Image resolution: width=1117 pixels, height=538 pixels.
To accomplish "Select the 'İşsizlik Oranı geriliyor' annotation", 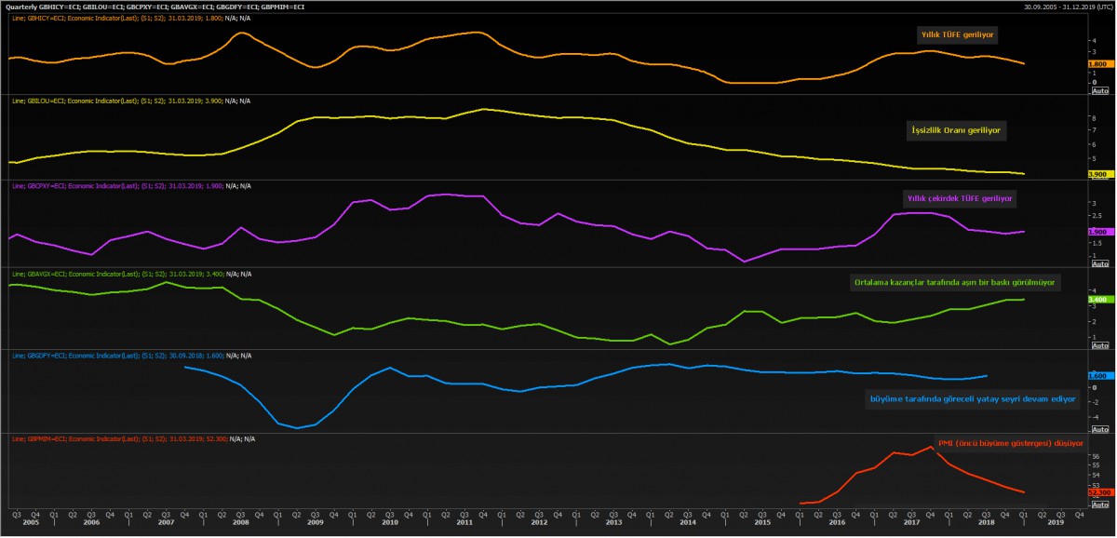I will click(x=957, y=131).
